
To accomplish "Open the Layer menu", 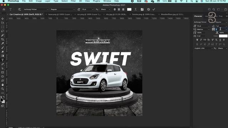I will (x=47, y=1).
